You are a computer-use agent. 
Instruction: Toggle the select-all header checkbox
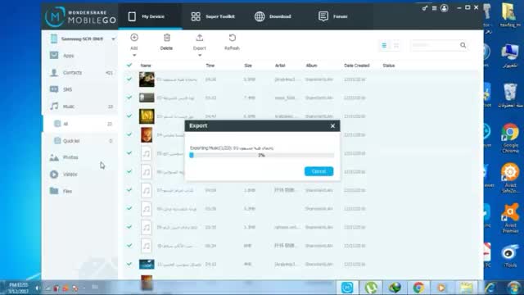(129, 66)
